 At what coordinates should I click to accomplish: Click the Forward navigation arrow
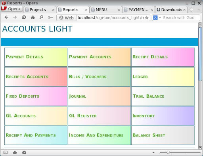point(15,17)
